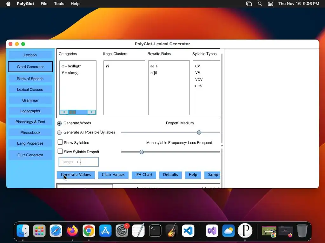Open the Apple menu
This screenshot has width=325, height=243.
(x=8, y=4)
